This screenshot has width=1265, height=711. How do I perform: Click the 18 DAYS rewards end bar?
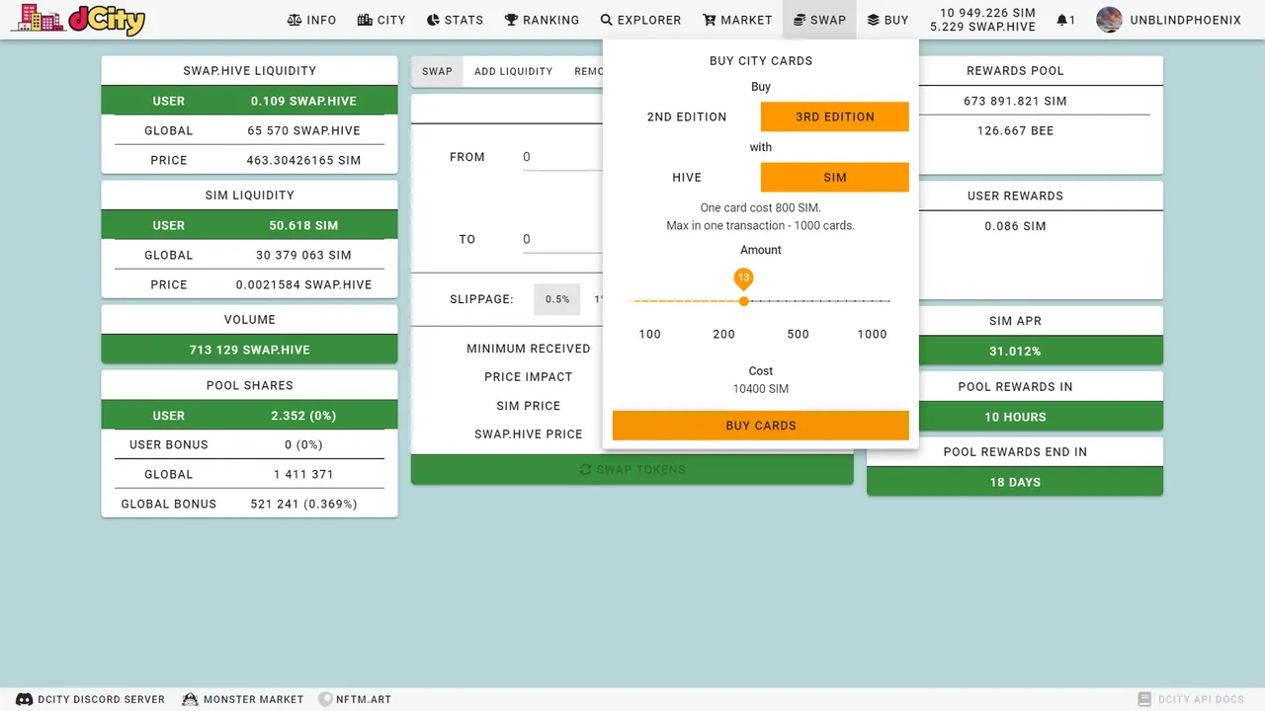[1015, 482]
